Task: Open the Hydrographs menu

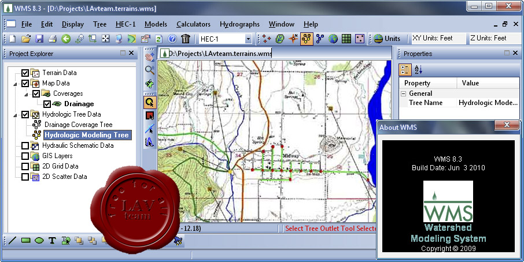Action: pos(239,24)
